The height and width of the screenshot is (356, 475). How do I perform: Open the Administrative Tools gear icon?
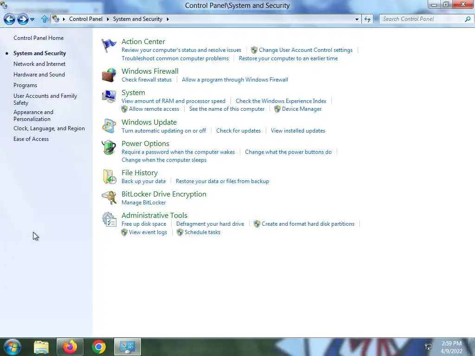(x=109, y=220)
